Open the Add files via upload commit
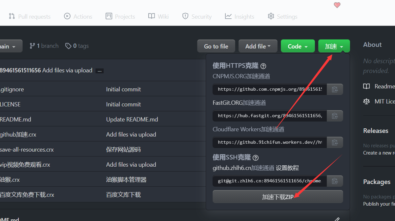The width and height of the screenshot is (395, 221). point(67,70)
